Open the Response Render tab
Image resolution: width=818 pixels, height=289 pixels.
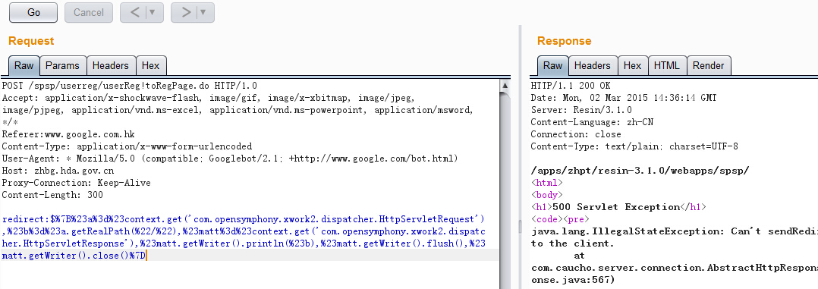(x=709, y=66)
